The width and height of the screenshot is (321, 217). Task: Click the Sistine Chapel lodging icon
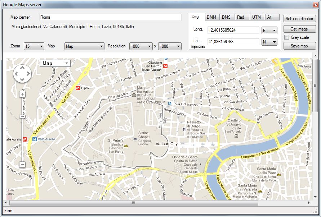point(135,139)
